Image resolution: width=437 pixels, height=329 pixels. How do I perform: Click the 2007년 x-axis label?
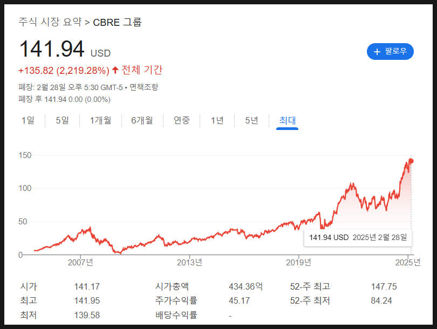[80, 263]
